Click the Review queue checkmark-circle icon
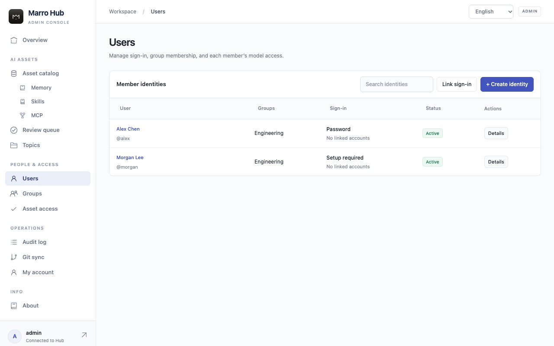 [14, 130]
